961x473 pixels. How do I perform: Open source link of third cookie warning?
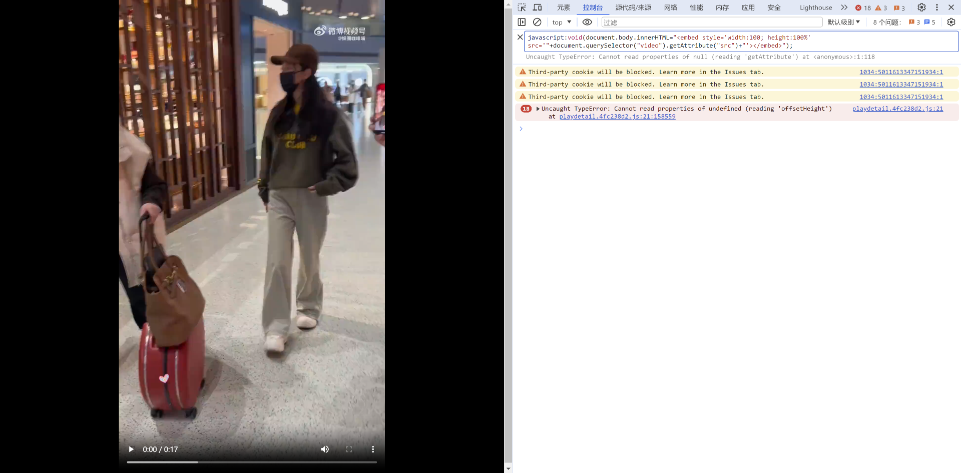tap(901, 97)
